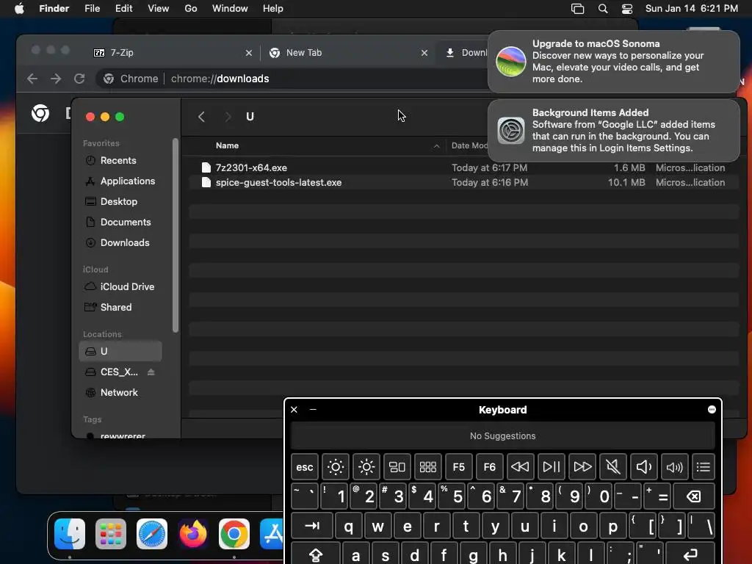The height and width of the screenshot is (564, 752).
Task: Open the File menu
Action: pyautogui.click(x=92, y=9)
